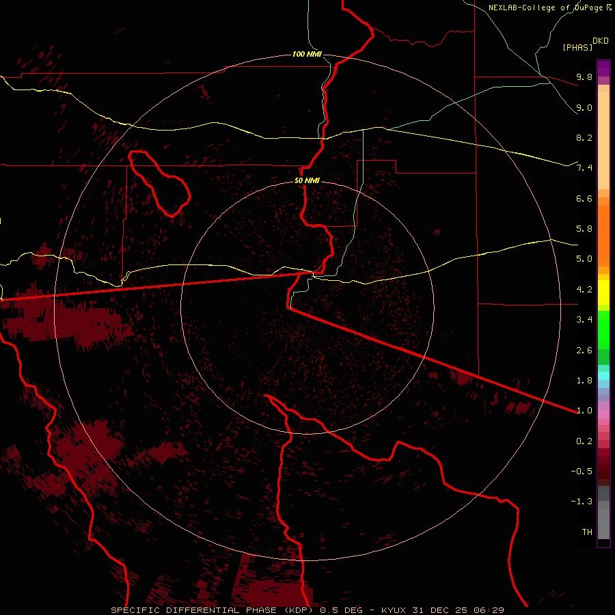
Task: Click the 4.2 scale value
Action: click(x=584, y=290)
